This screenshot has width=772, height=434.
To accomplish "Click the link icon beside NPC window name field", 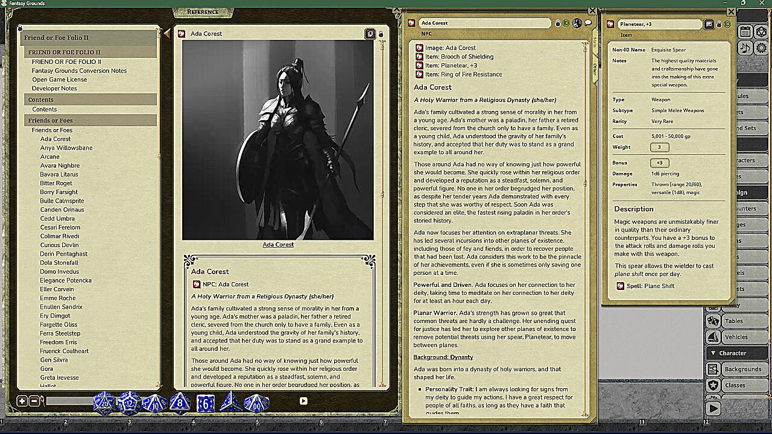I will click(411, 23).
